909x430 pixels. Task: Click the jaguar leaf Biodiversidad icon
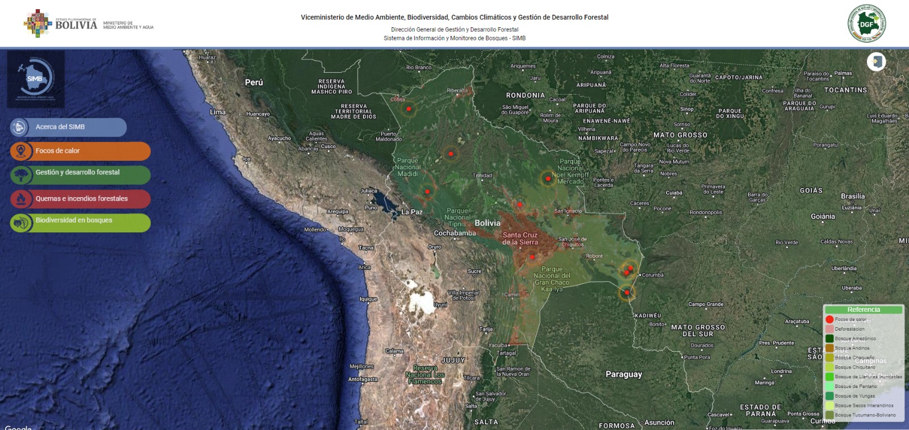click(21, 223)
